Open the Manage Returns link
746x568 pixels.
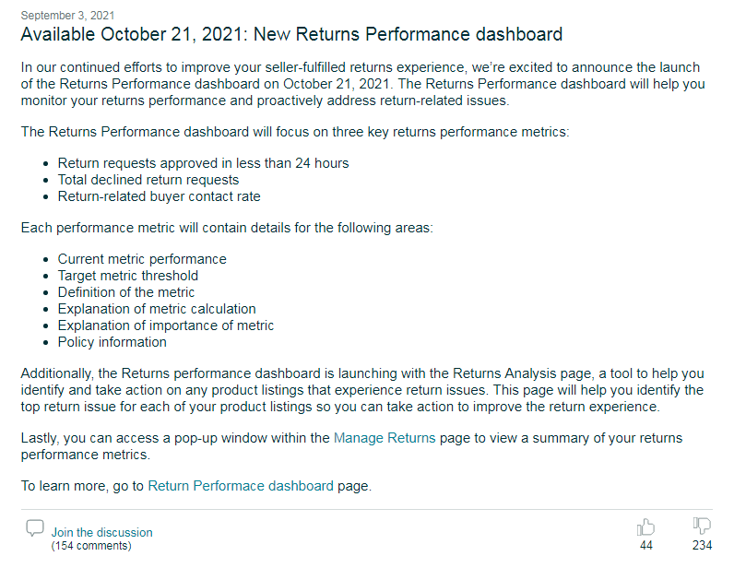(385, 438)
